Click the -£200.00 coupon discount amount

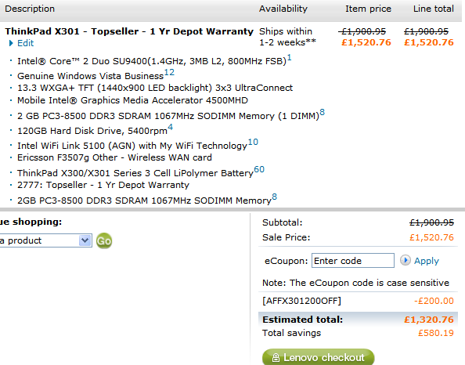pos(434,301)
